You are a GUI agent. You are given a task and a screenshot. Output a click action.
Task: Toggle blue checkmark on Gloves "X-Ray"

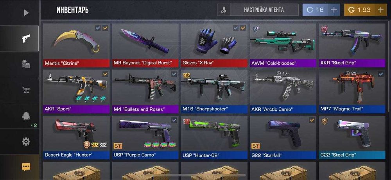tap(236, 28)
